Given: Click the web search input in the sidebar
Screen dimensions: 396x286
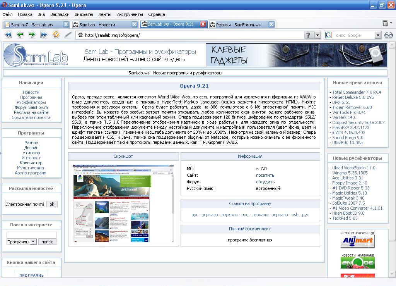Looking at the screenshot, I should click(31, 234).
